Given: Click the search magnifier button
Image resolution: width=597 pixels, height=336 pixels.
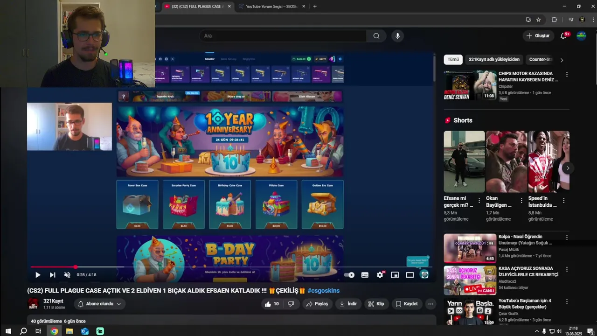Looking at the screenshot, I should [x=376, y=36].
